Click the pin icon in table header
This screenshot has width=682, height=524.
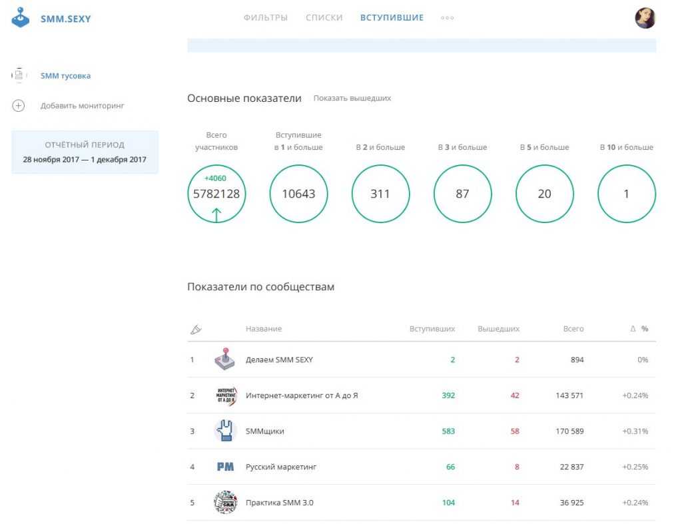[x=196, y=329]
